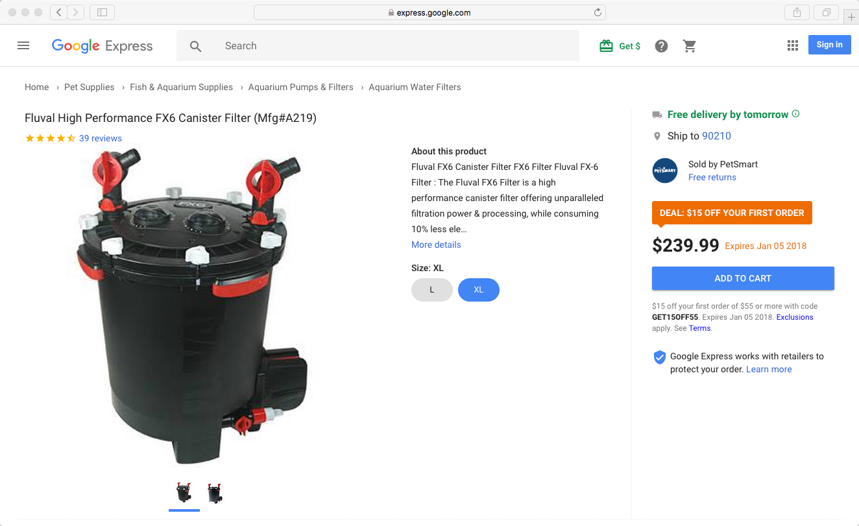Select the second product thumbnail
The width and height of the screenshot is (859, 526).
coord(215,494)
